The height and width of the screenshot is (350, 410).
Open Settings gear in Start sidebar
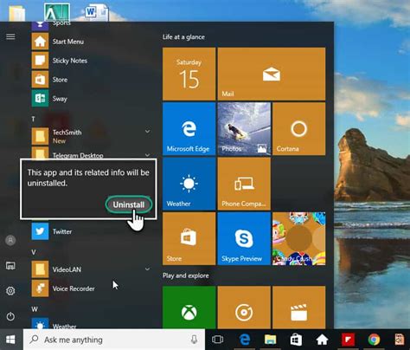click(10, 291)
